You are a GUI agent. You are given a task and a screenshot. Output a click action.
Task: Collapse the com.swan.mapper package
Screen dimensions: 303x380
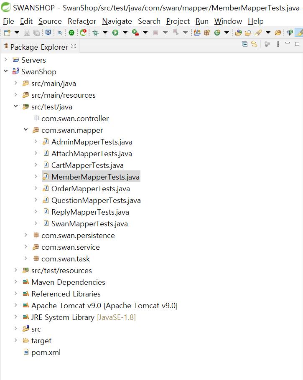pos(26,129)
